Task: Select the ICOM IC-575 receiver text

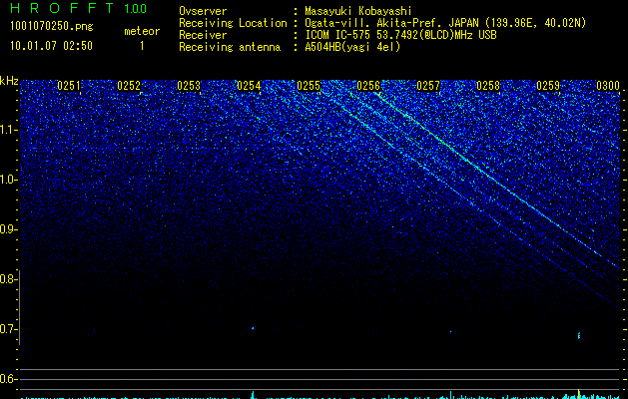Action: click(x=400, y=35)
